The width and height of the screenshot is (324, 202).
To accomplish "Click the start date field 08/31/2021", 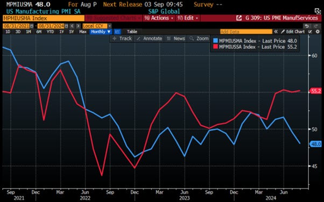I will pyautogui.click(x=16, y=26).
